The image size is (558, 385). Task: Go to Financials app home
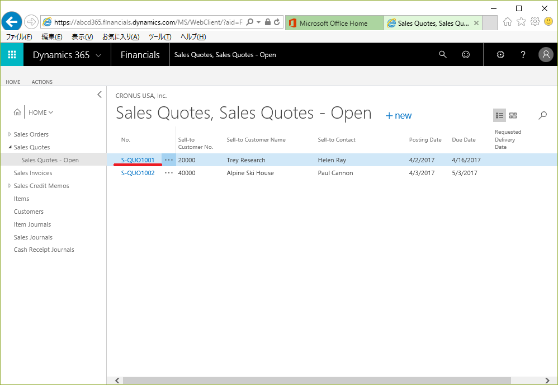(140, 55)
